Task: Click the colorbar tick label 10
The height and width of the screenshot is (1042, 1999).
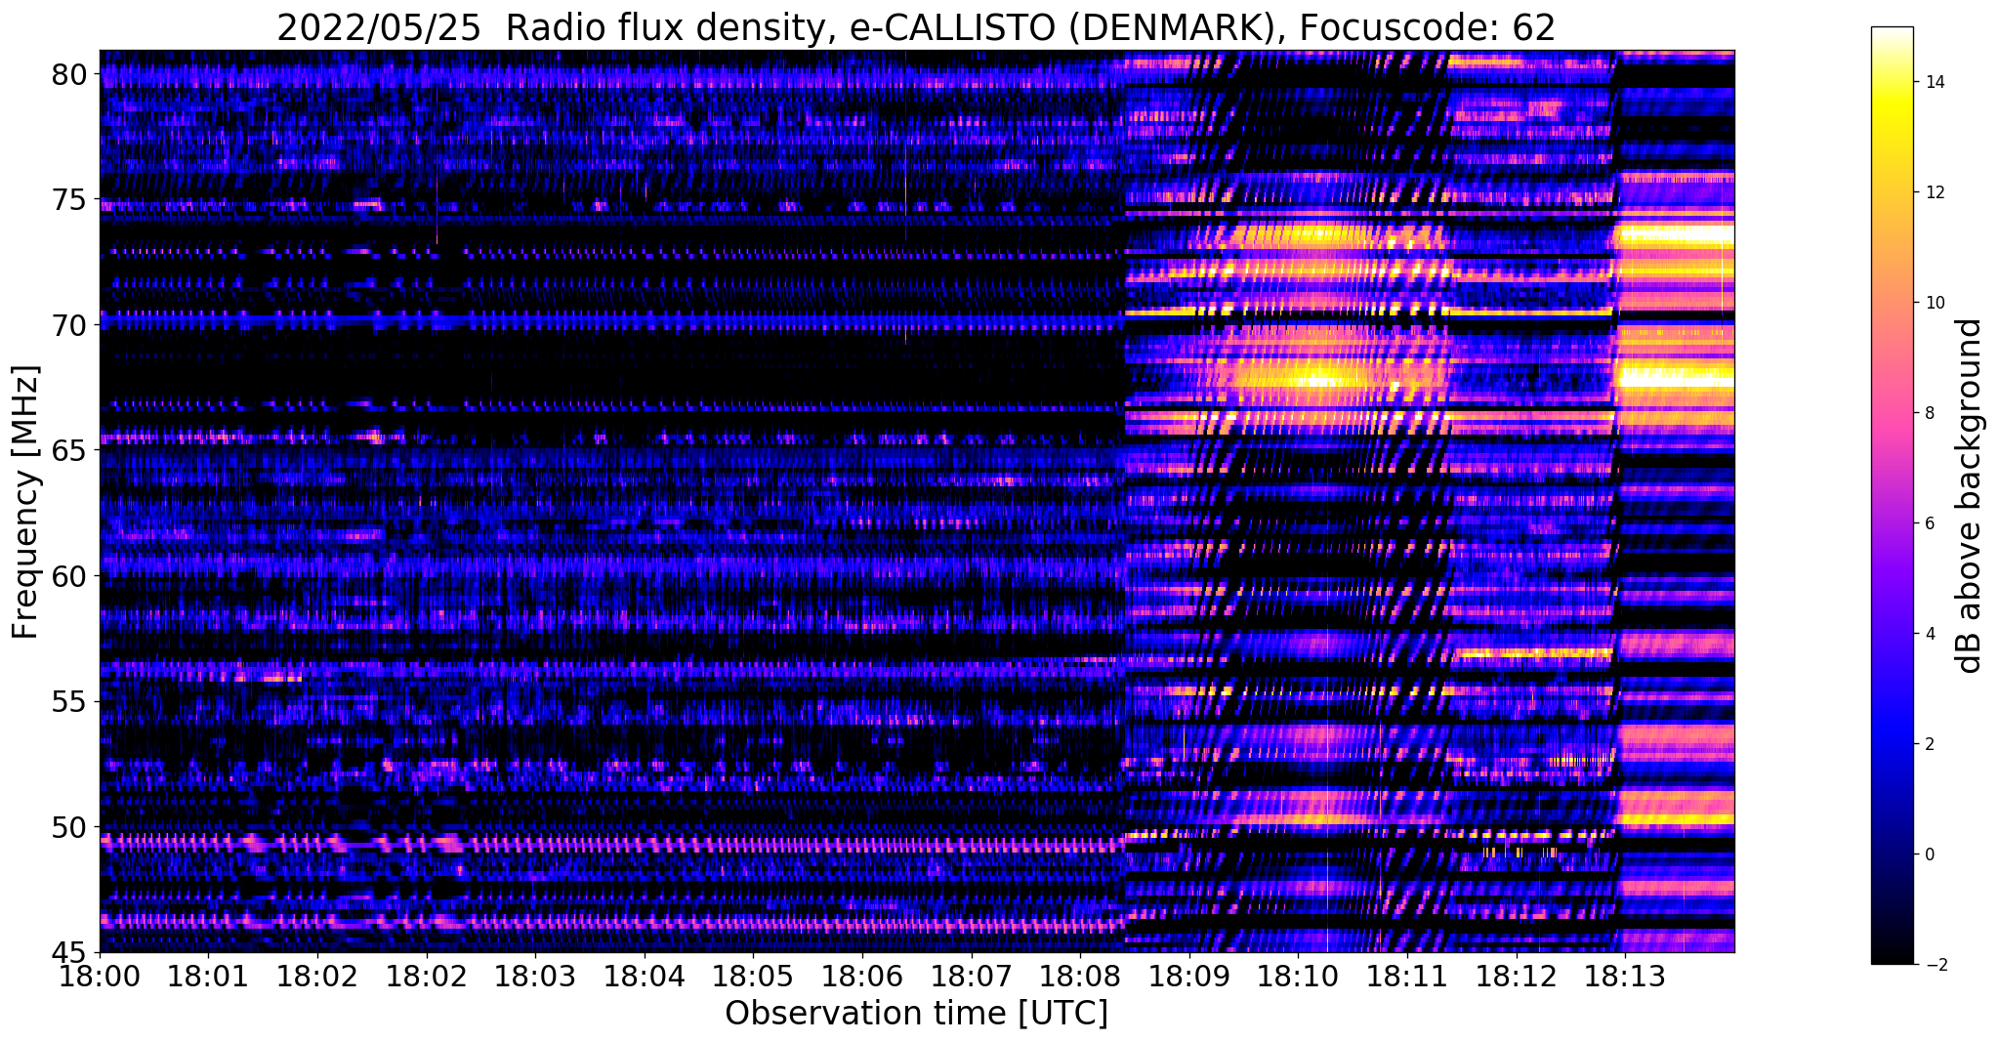Action: pyautogui.click(x=1934, y=303)
